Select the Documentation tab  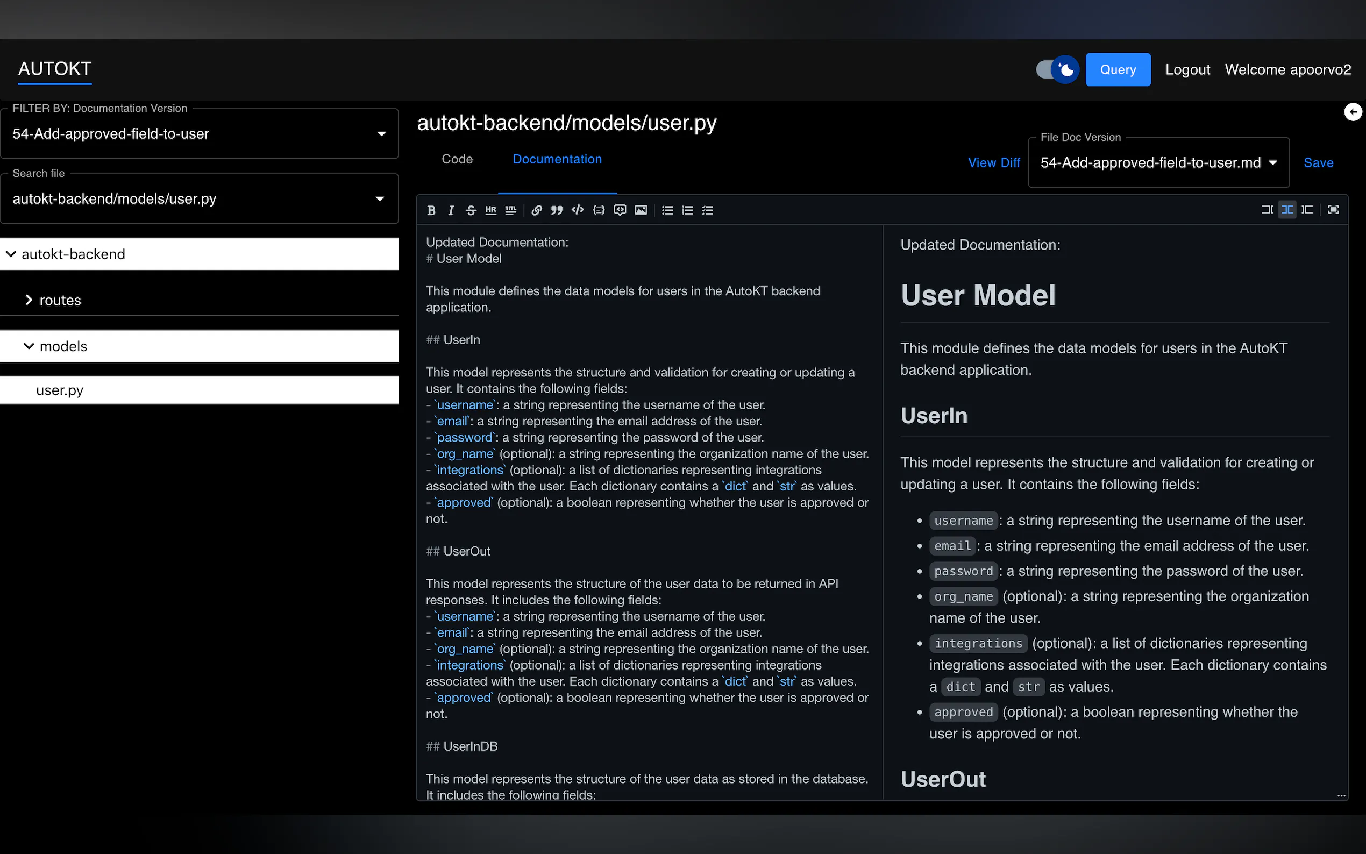click(557, 159)
